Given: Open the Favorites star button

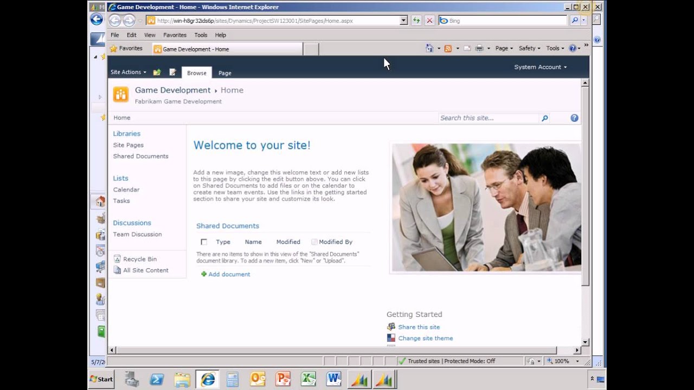Looking at the screenshot, I should coord(126,48).
